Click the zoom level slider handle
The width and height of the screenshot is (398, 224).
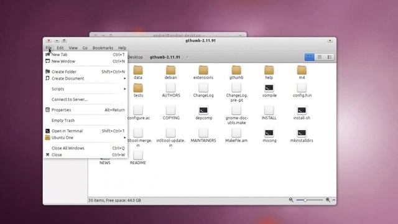click(x=305, y=200)
